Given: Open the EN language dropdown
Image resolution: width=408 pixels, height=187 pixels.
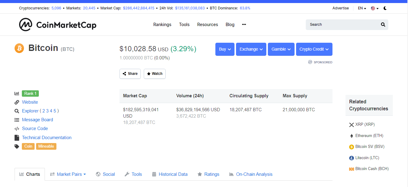Looking at the screenshot, I should pos(362,8).
